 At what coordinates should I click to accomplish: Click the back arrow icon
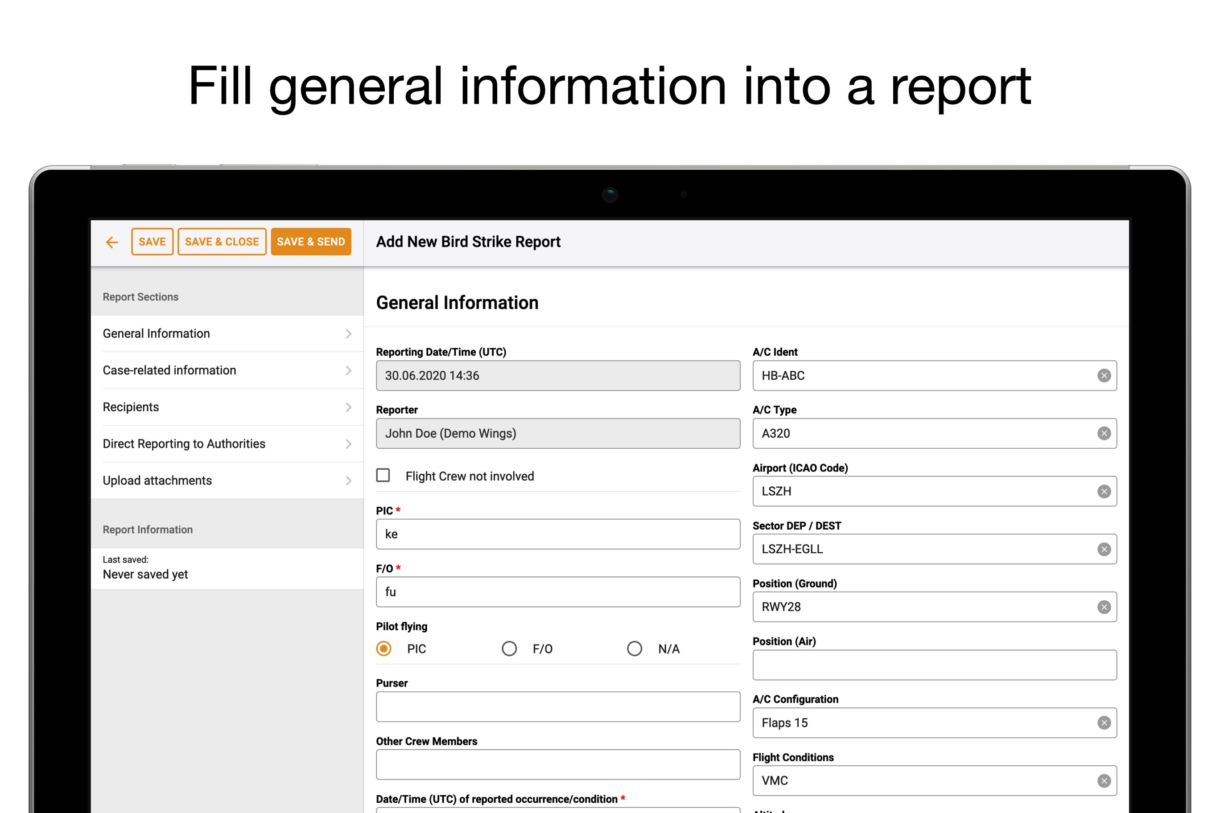[x=111, y=242]
